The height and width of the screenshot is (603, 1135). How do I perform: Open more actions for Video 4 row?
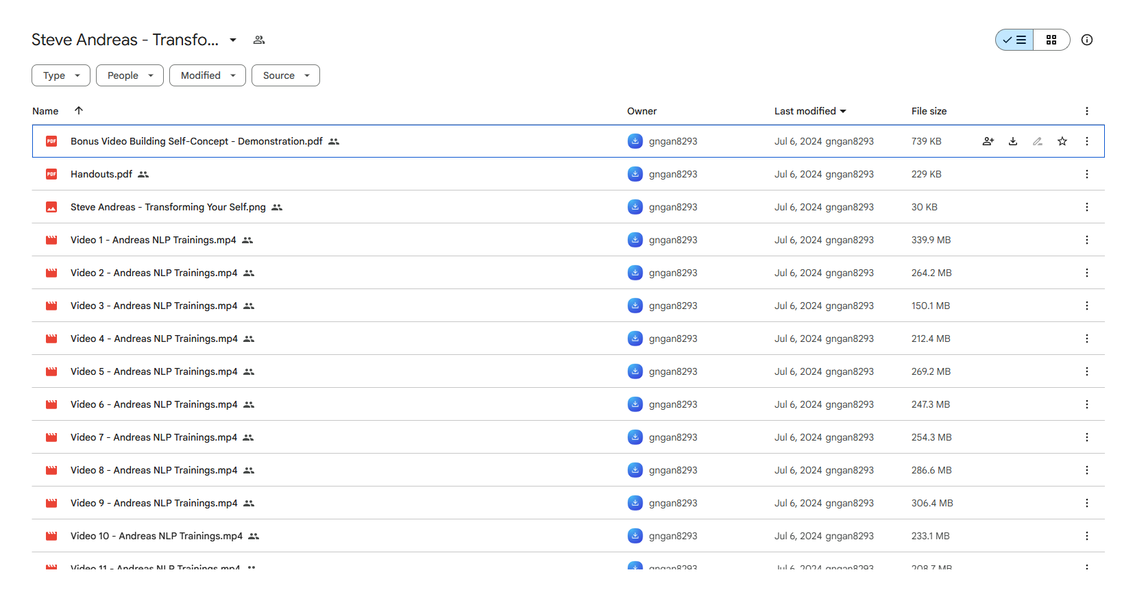click(x=1087, y=339)
